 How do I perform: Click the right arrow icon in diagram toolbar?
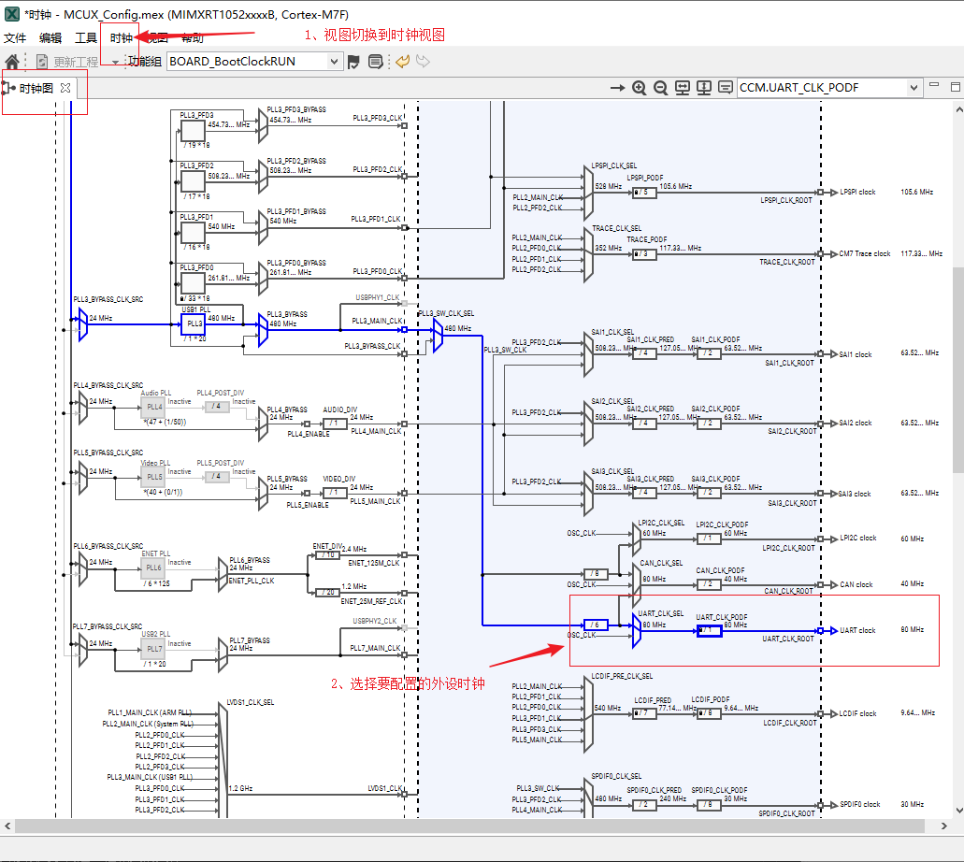617,87
